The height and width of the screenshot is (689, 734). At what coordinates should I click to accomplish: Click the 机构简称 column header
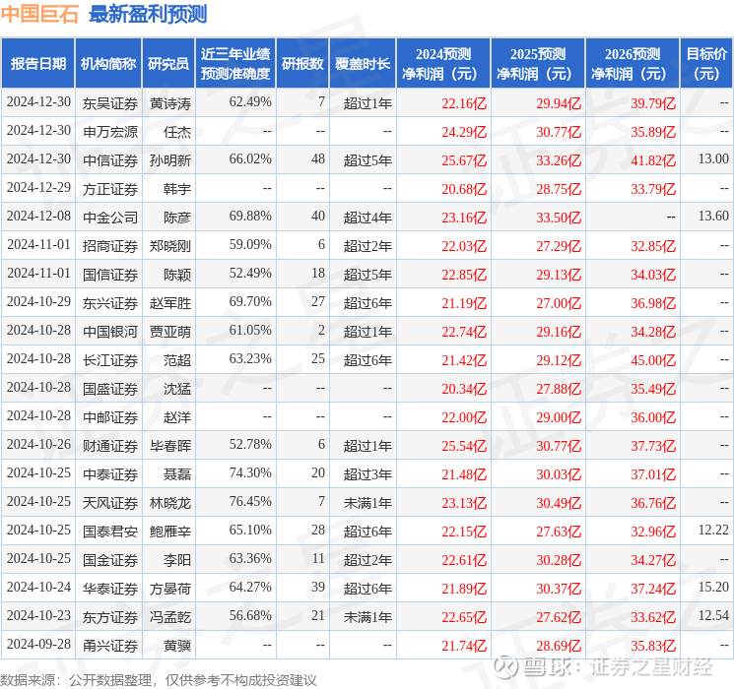tap(108, 64)
